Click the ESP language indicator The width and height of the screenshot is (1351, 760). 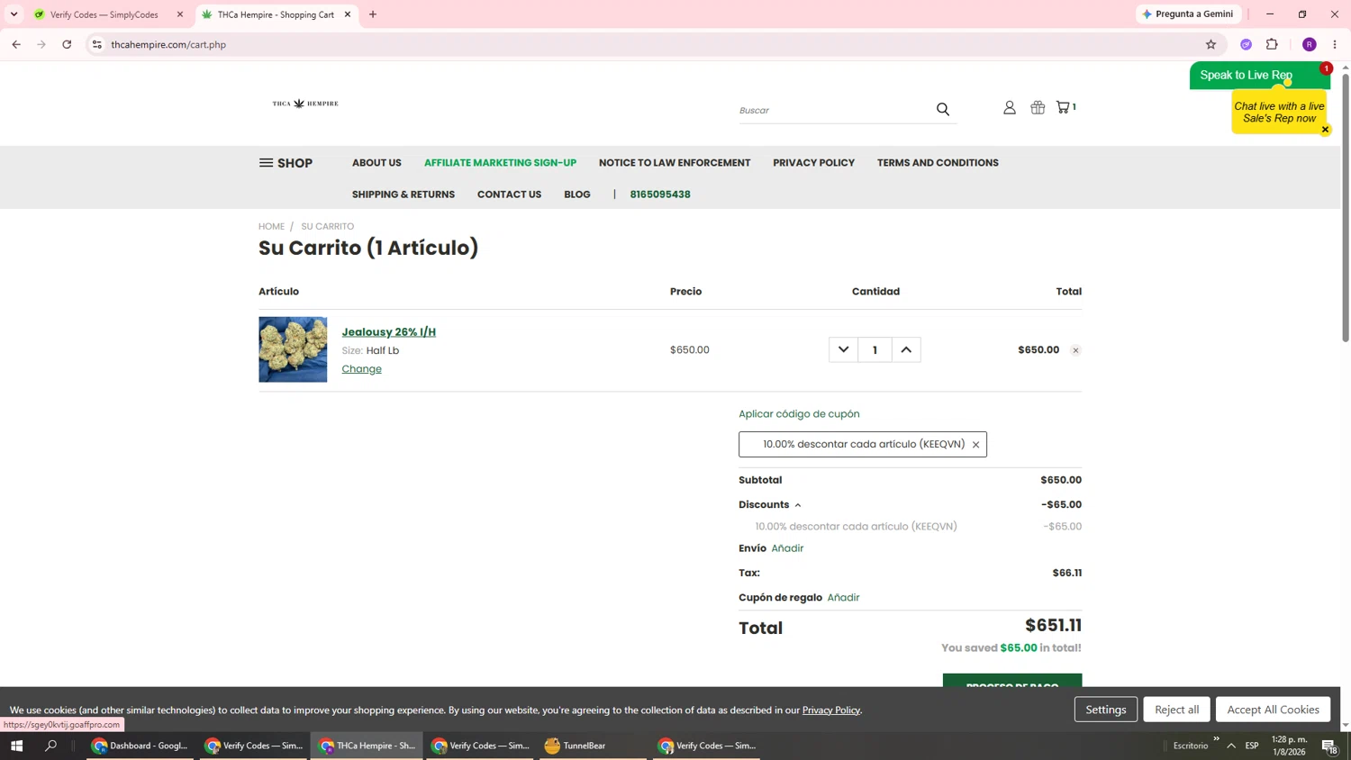(x=1252, y=746)
